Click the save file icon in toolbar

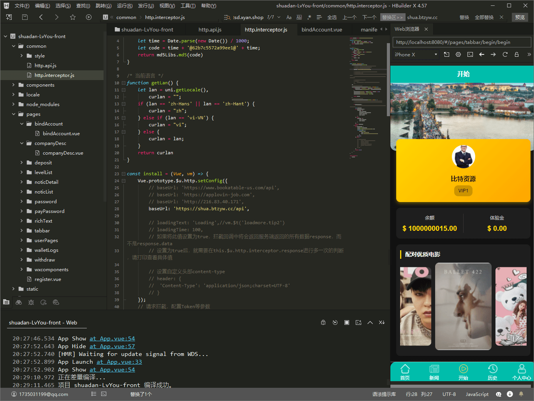point(25,17)
